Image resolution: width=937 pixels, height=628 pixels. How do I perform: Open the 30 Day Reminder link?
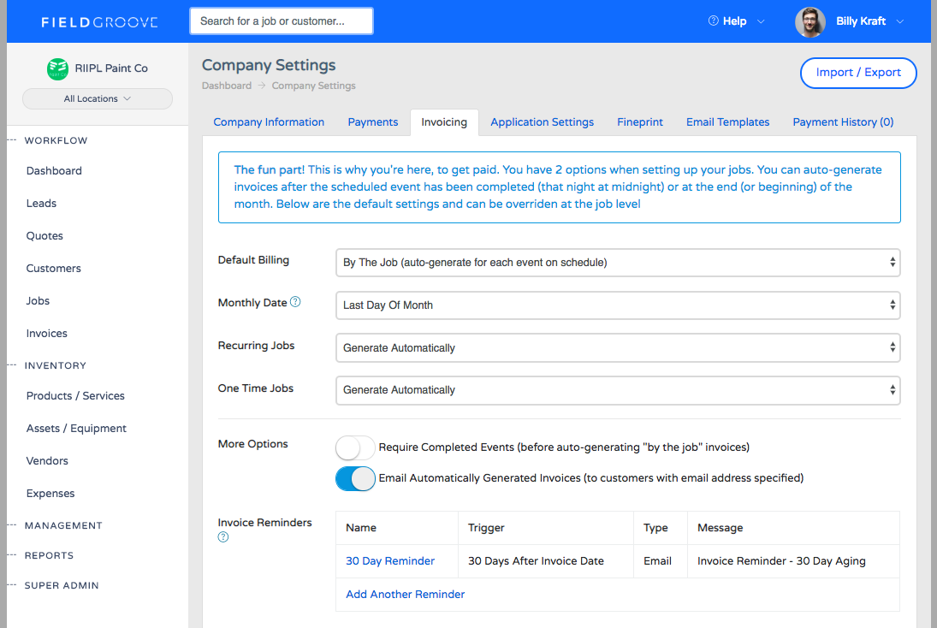[x=390, y=561]
